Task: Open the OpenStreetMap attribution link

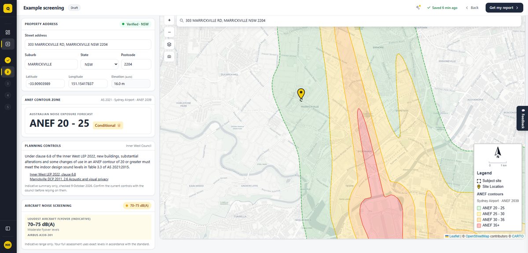Action: tap(477, 236)
